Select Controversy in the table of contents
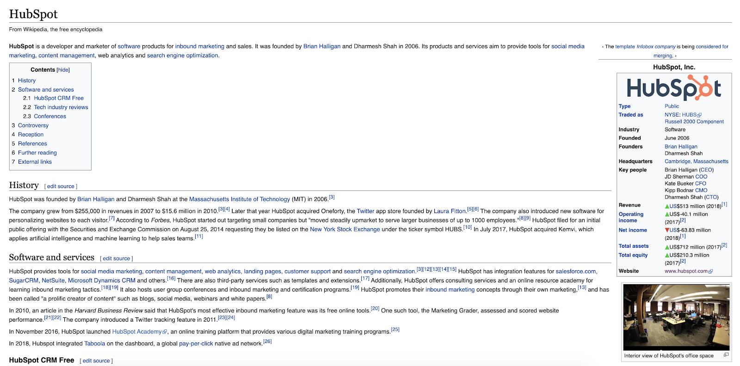The height and width of the screenshot is (366, 740). pyautogui.click(x=33, y=125)
